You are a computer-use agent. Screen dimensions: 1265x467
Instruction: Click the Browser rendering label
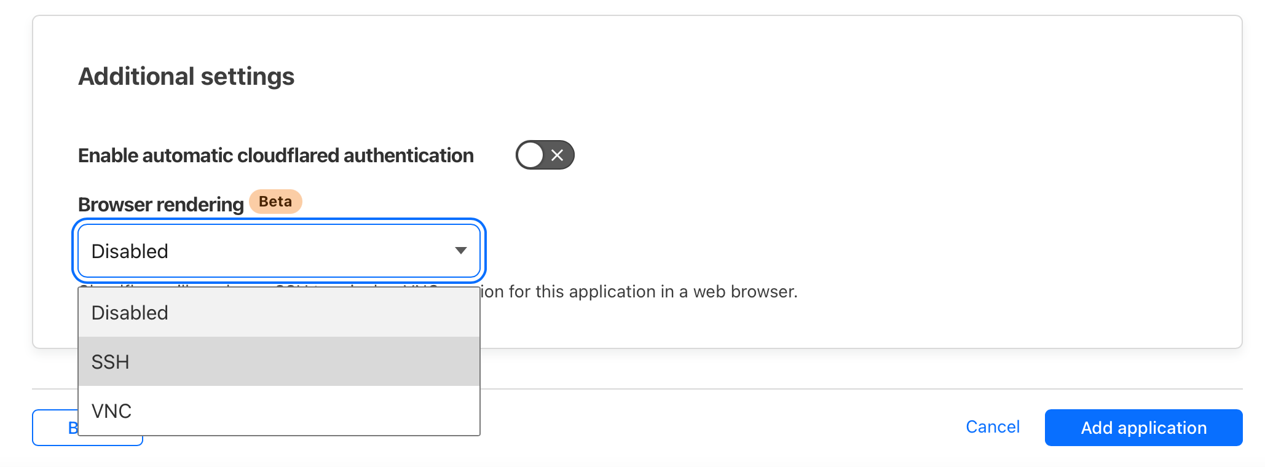tap(161, 205)
